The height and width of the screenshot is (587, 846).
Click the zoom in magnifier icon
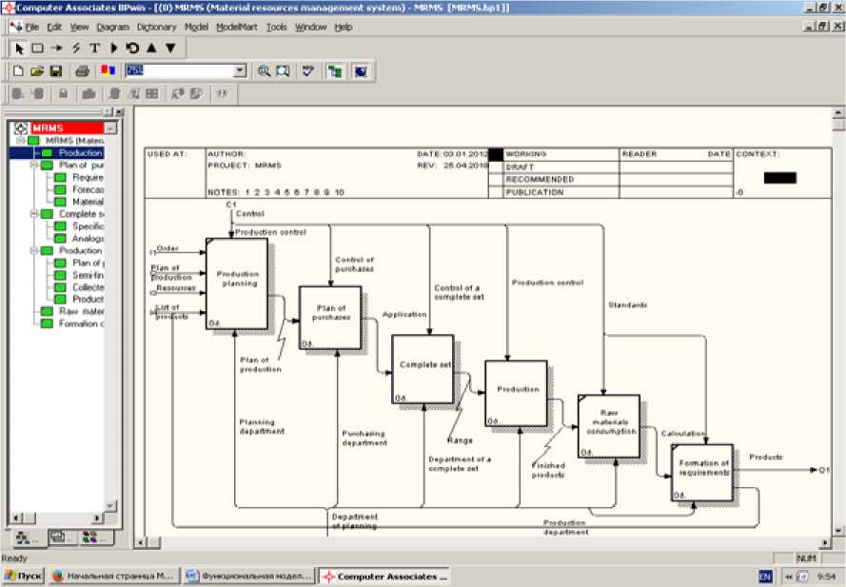(264, 71)
